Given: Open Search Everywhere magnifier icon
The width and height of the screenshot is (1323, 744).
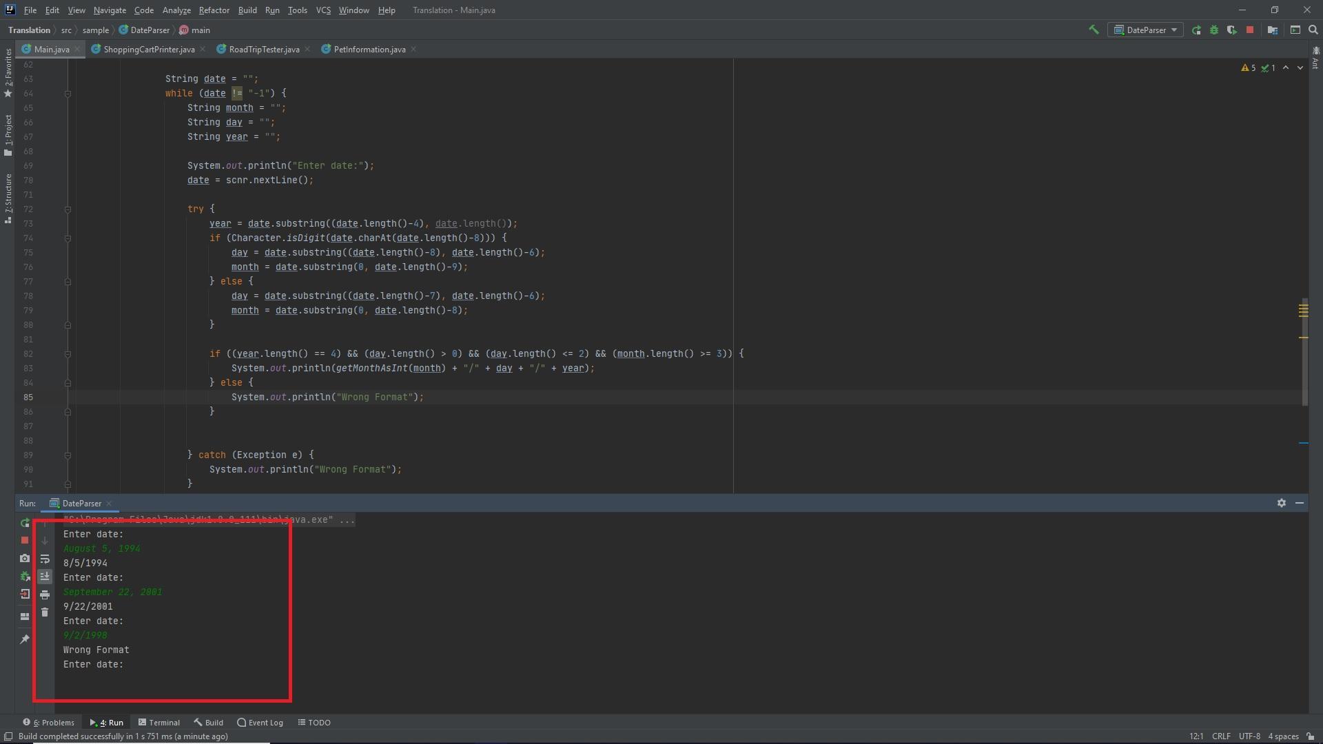Looking at the screenshot, I should click(1313, 30).
